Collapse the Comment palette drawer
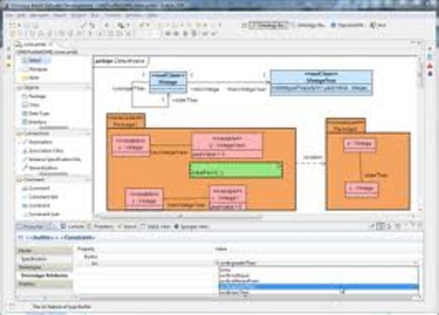The width and height of the screenshot is (439, 315). coord(54,180)
